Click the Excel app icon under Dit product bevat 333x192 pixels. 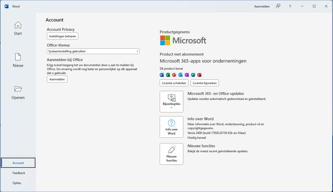click(168, 75)
